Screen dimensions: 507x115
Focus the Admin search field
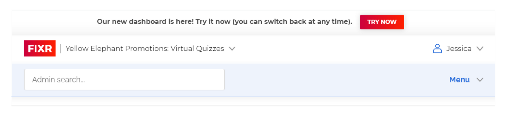124,79
